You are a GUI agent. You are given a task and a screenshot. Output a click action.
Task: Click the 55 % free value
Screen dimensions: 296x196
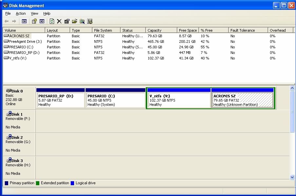click(205, 47)
